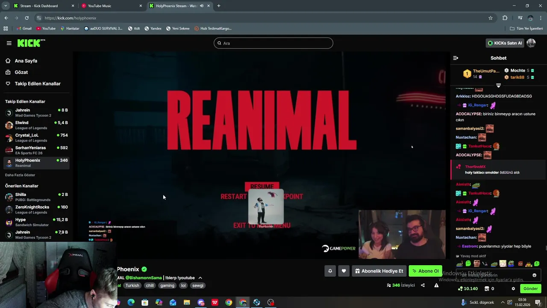This screenshot has width=547, height=308.
Task: Open Microsoft Edge from taskbar
Action: 131,302
